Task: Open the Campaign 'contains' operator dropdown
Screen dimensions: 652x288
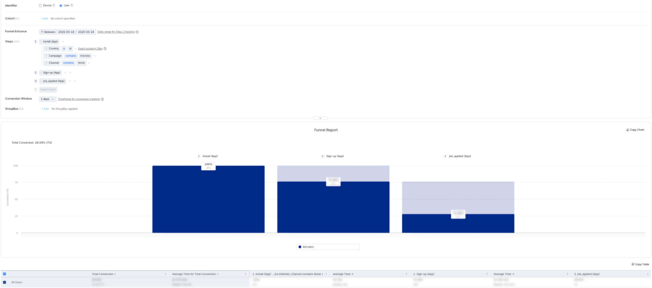Action: [71, 56]
